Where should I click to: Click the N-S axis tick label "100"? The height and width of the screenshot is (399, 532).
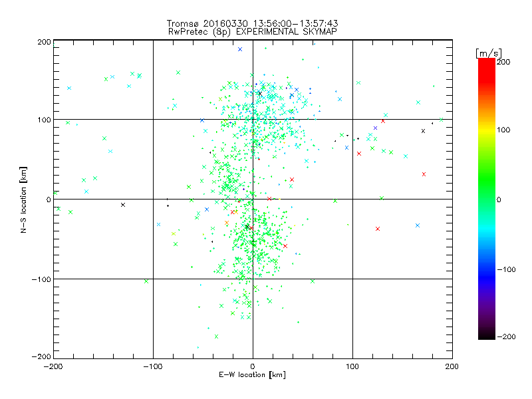point(44,120)
